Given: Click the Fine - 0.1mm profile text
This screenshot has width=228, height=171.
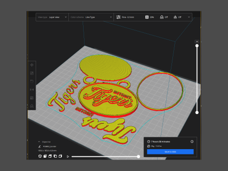Looking at the screenshot, I should [x=128, y=17].
